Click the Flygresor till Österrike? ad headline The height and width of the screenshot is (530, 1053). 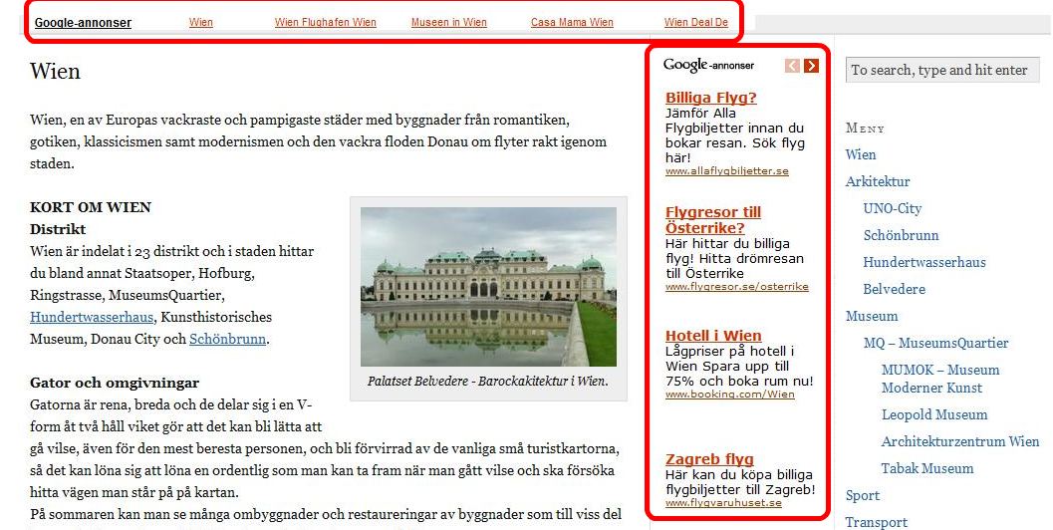click(713, 219)
